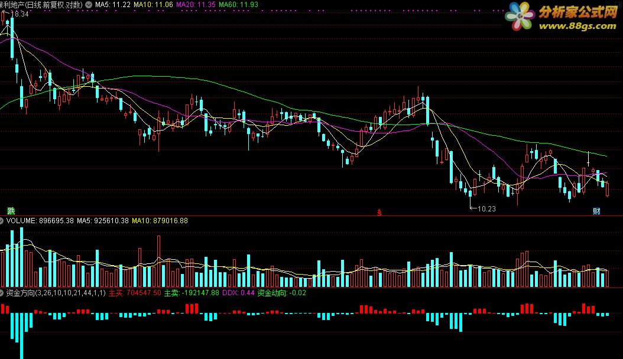Click the red $ marker on the timeline
The image size is (623, 359).
pos(379,213)
